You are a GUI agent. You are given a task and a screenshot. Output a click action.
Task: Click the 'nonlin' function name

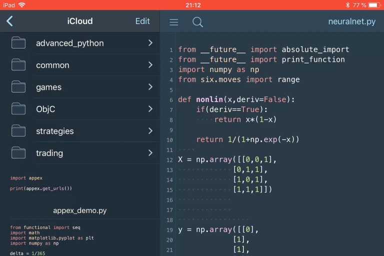(209, 99)
